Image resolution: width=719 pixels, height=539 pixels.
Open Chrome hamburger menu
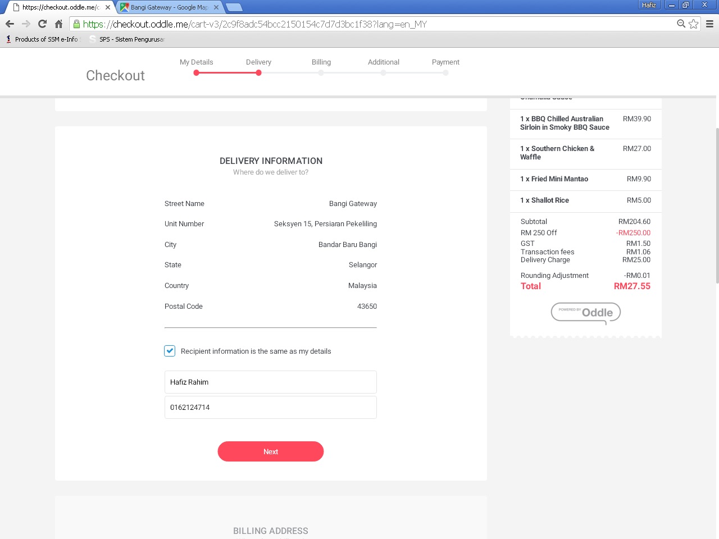[x=709, y=24]
